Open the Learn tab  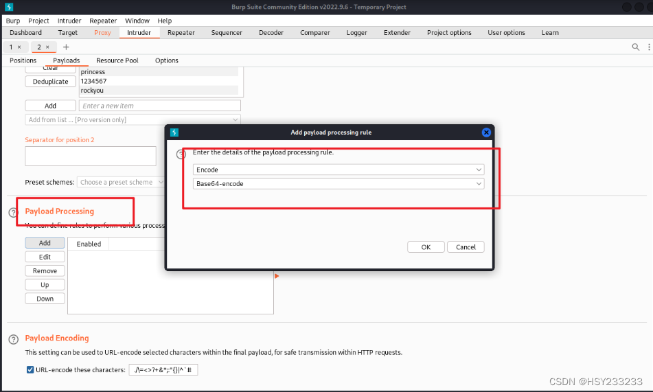[550, 32]
